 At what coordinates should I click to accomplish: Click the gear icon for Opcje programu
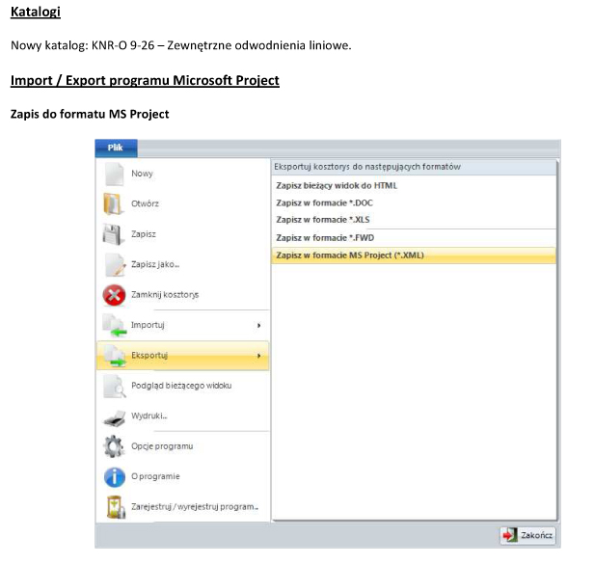tap(114, 446)
